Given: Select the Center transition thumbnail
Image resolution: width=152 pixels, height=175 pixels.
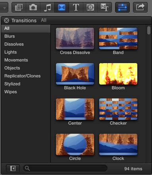Looking at the screenshot, I should 75,109.
